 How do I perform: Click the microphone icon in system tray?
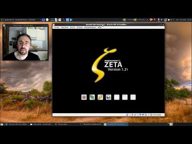[x=159, y=20]
